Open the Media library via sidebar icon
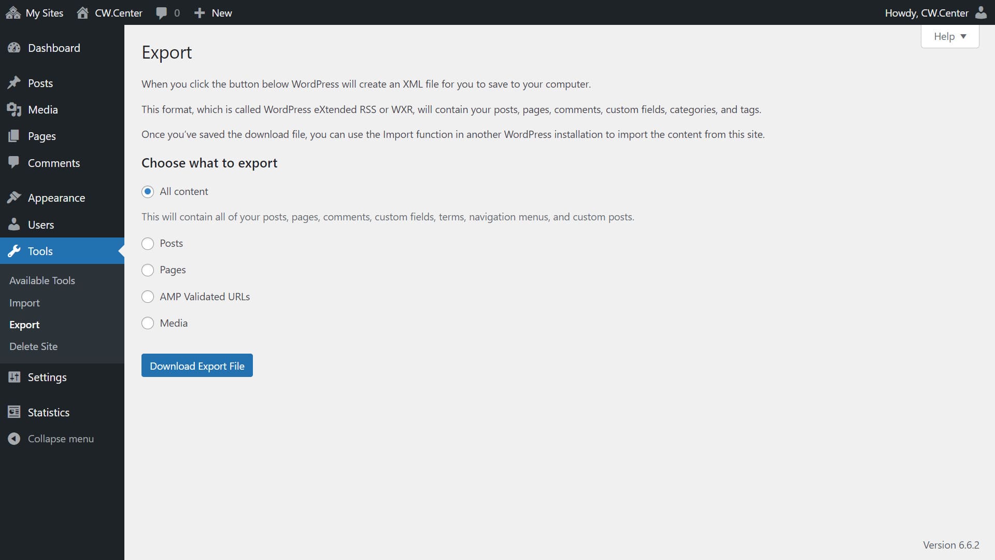 (14, 109)
